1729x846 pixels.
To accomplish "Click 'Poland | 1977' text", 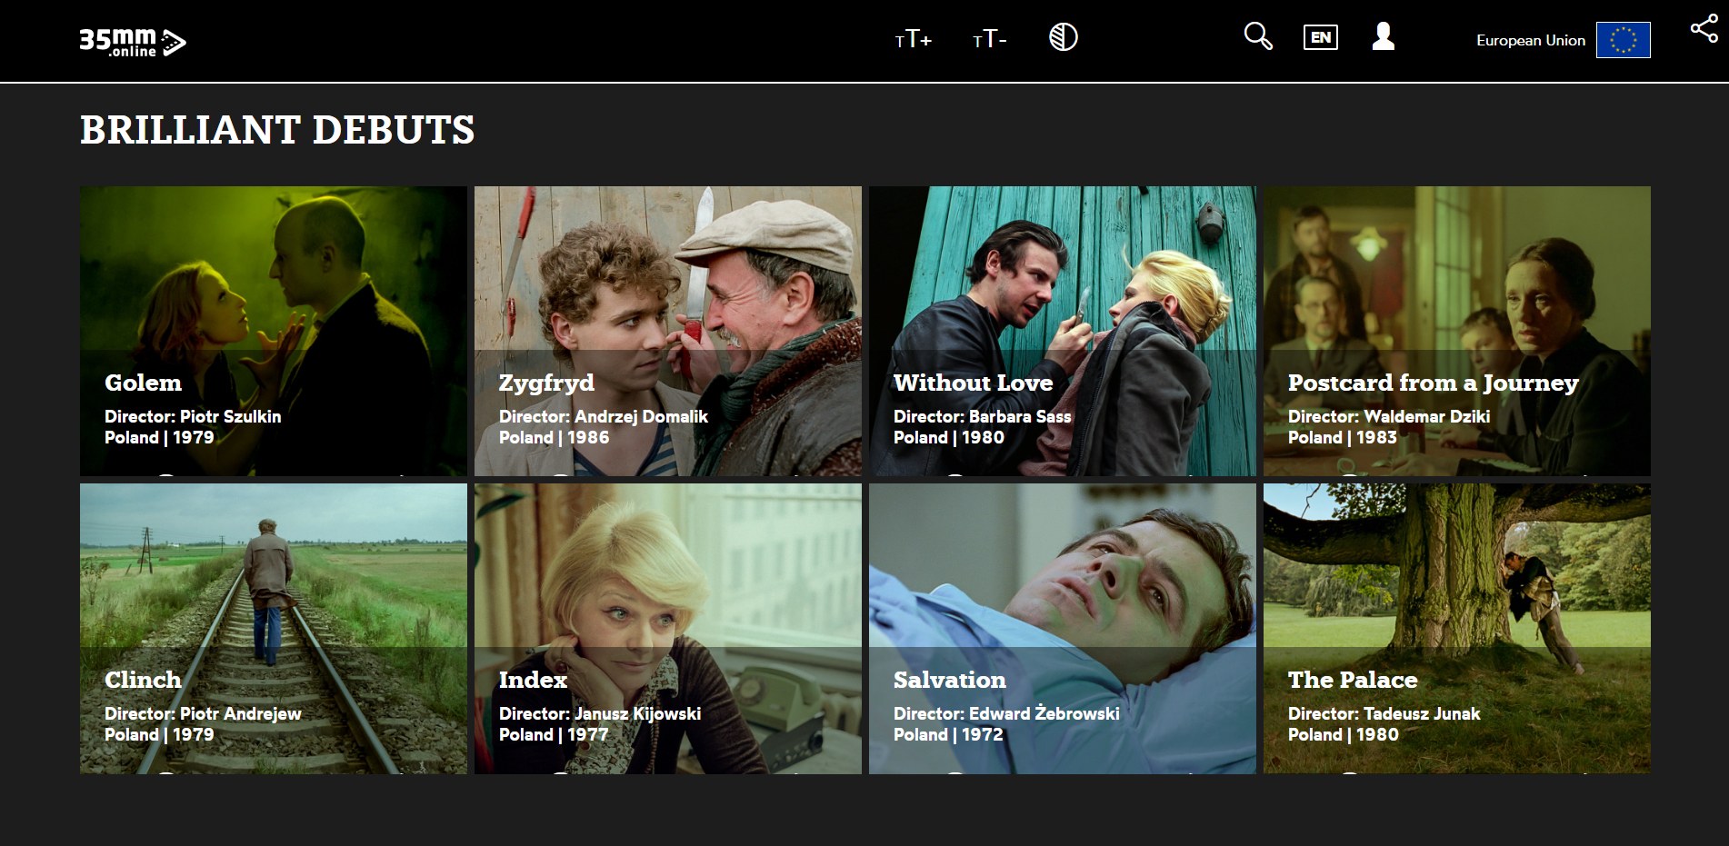I will [x=554, y=734].
